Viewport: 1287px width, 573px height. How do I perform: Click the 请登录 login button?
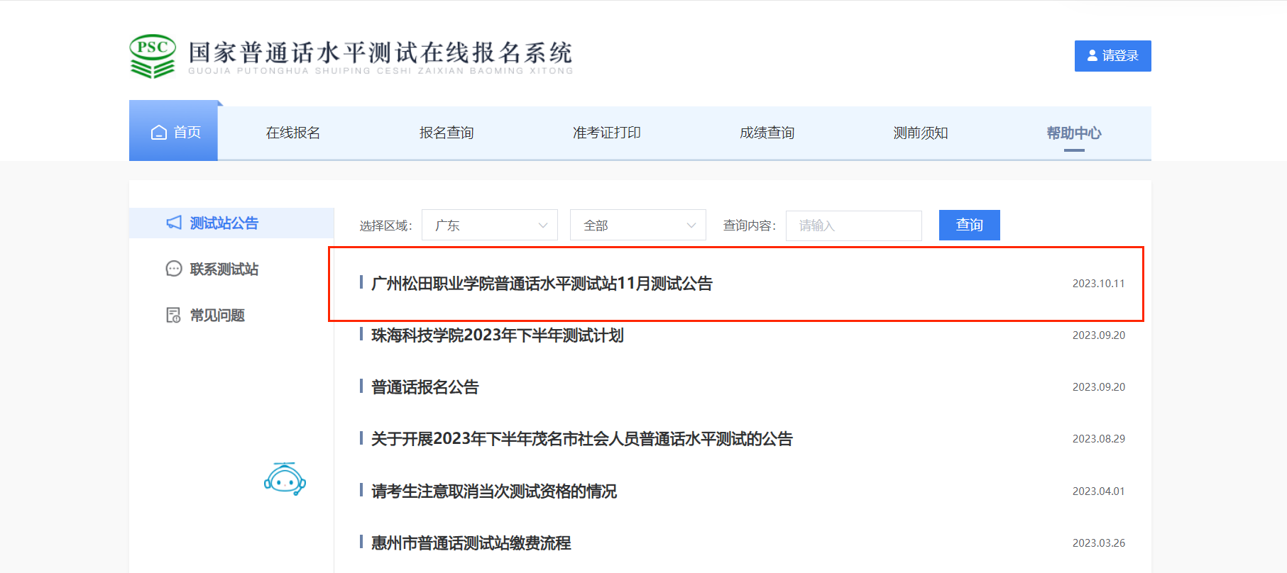pyautogui.click(x=1113, y=56)
